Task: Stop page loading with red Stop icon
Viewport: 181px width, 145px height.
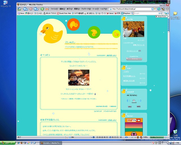Action: click(31, 9)
